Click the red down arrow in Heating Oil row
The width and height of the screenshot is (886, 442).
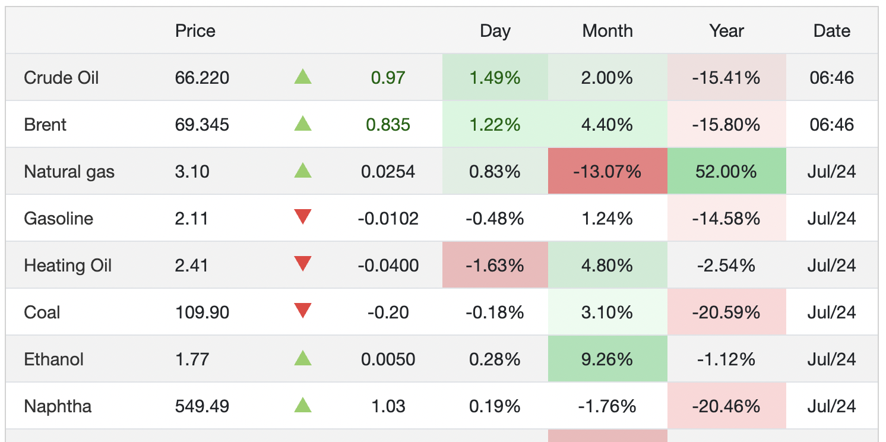[303, 264]
